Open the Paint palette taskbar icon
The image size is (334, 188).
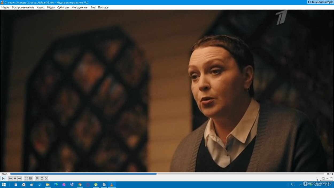tap(32, 185)
